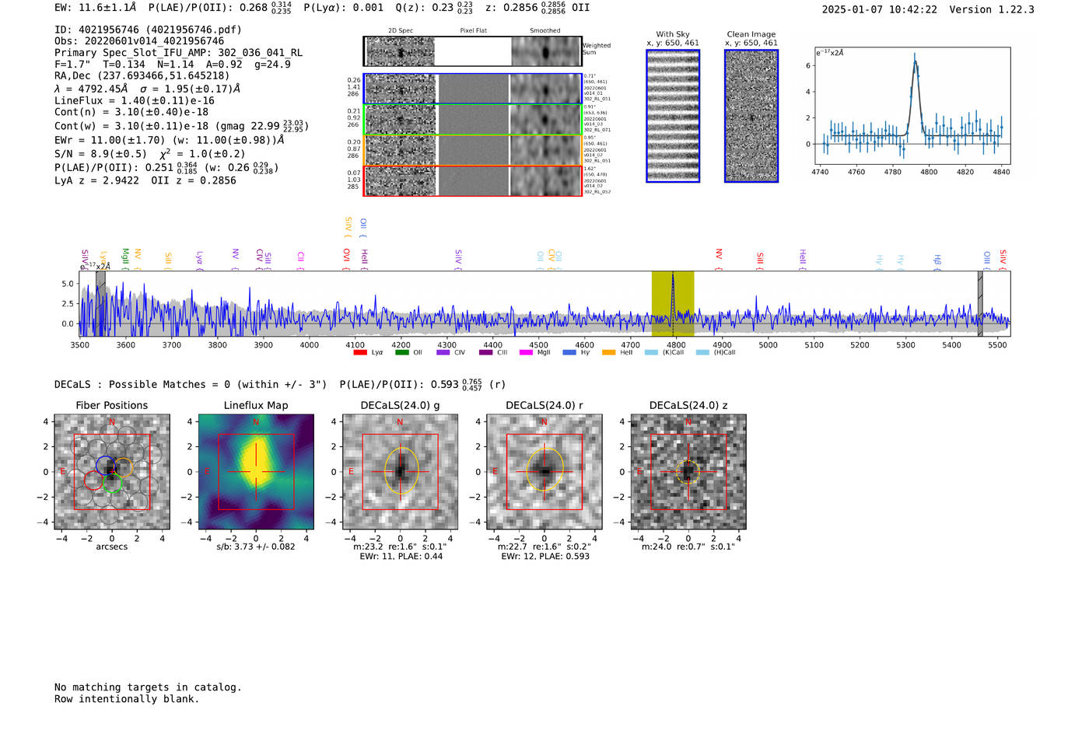
Task: Click the (H)CaII legend swatch
Action: pos(702,352)
